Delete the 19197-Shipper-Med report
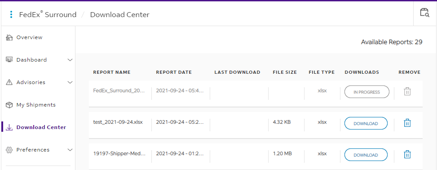Image resolution: width=437 pixels, height=170 pixels. click(407, 154)
